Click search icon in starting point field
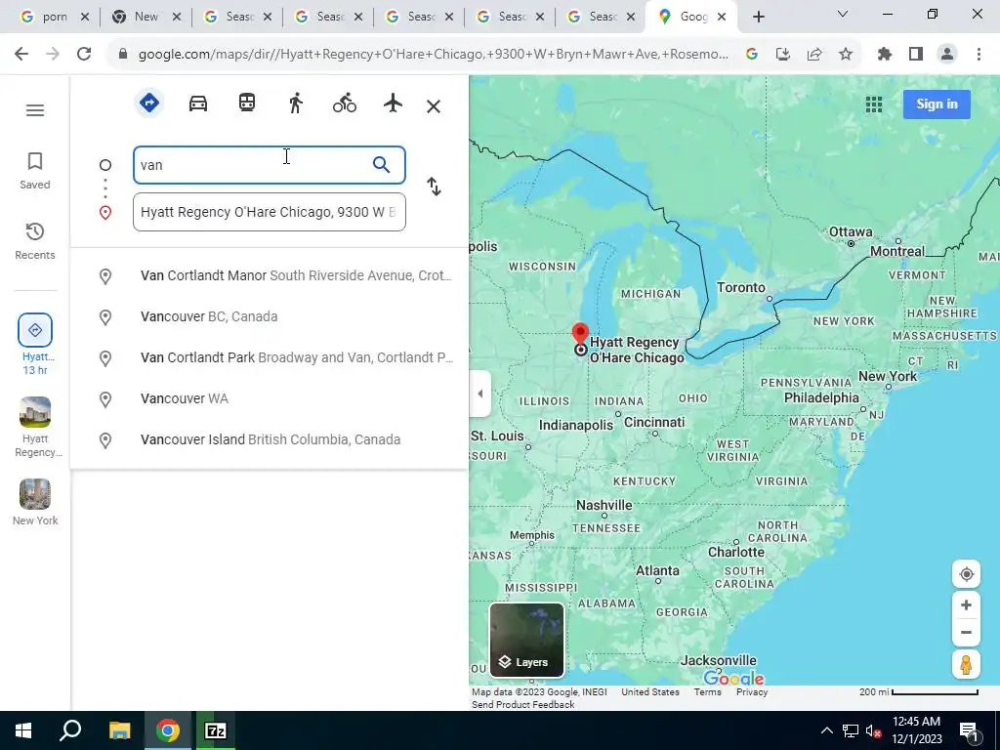Screen dimensions: 1000x750 click(382, 165)
